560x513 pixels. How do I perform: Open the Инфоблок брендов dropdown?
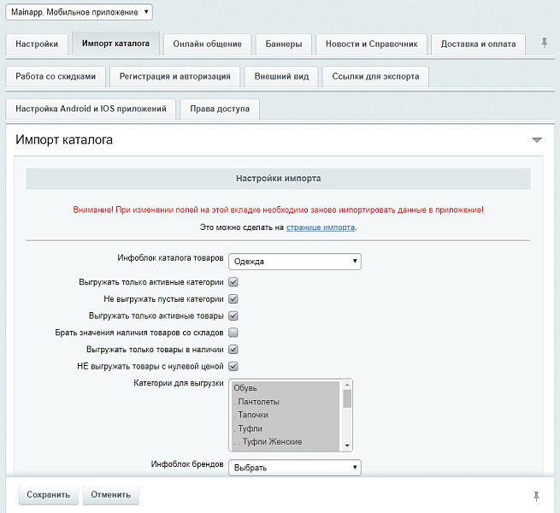point(294,468)
